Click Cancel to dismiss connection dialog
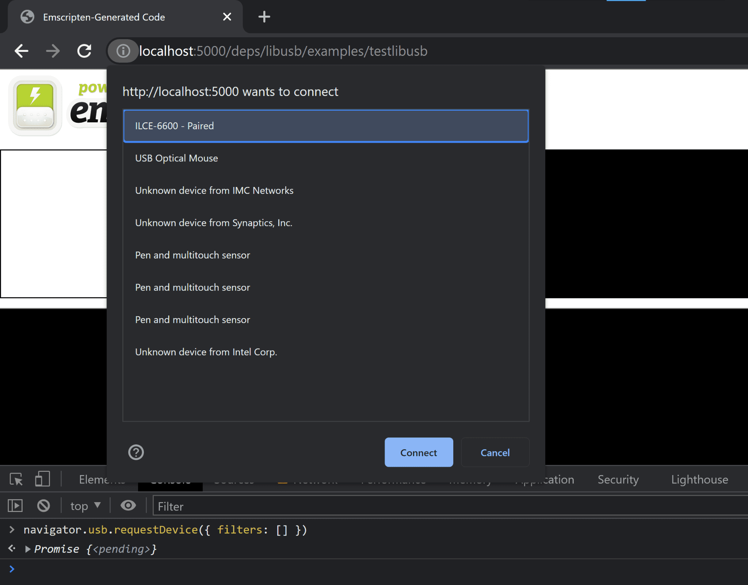748x585 pixels. coord(495,452)
